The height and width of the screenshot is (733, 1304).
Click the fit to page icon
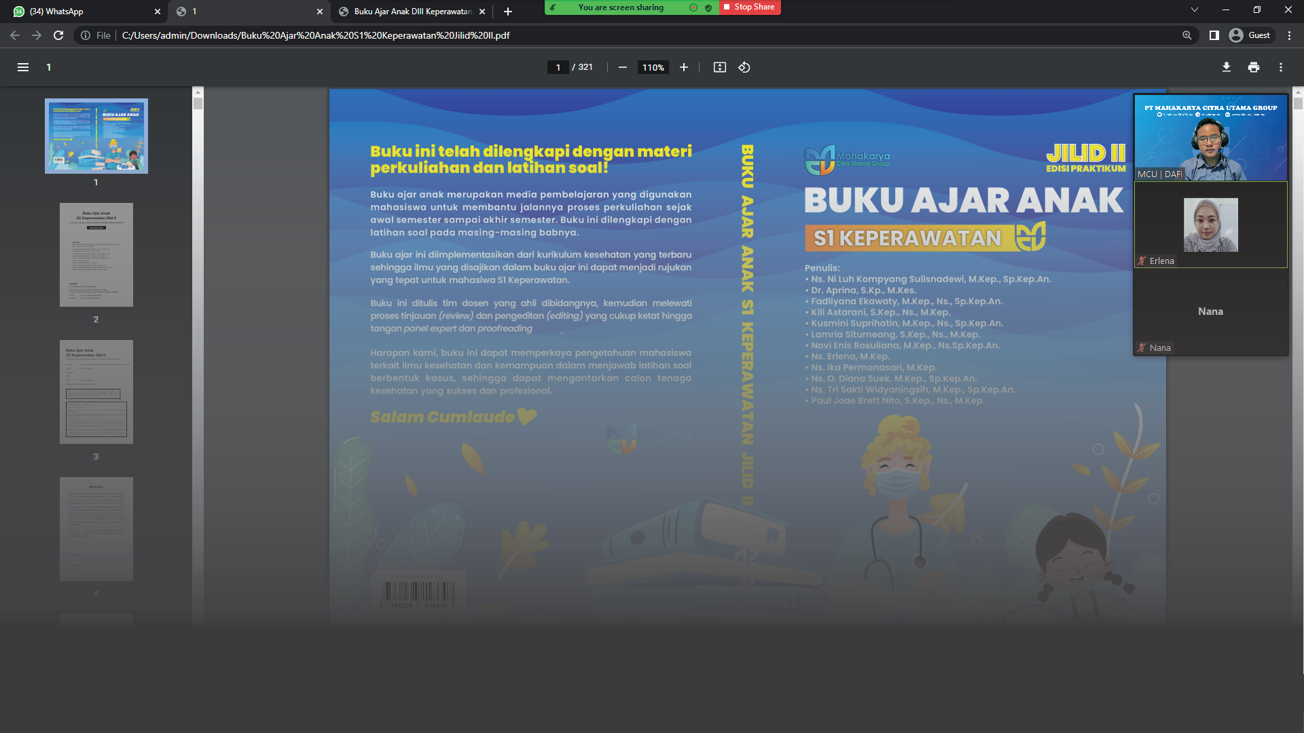pos(720,67)
